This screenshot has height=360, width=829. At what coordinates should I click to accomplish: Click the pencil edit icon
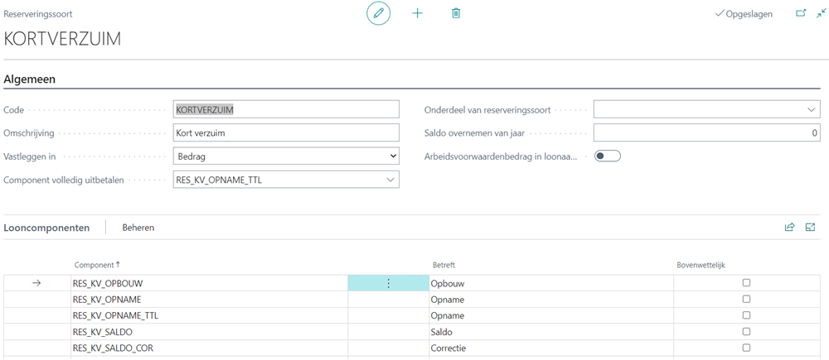point(378,13)
